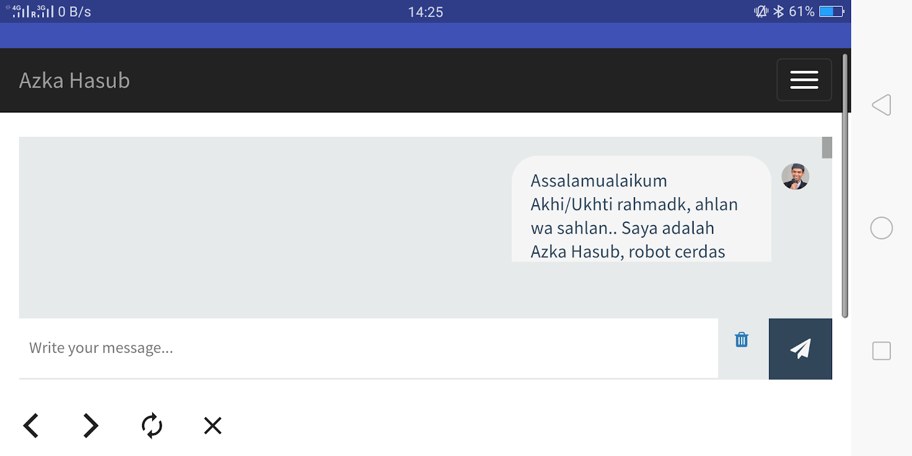Reload the page with refresh icon

point(152,426)
